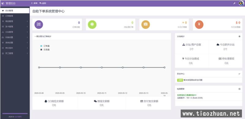This screenshot has height=119, width=245.
Task: Expand the 分站管理 sidebar chevron
Action: pyautogui.click(x=27, y=32)
